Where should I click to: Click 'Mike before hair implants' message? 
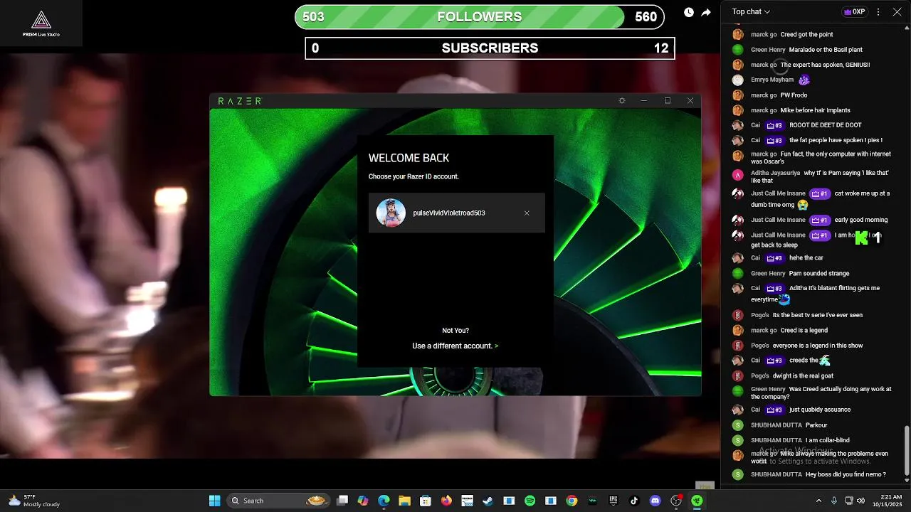(x=815, y=110)
